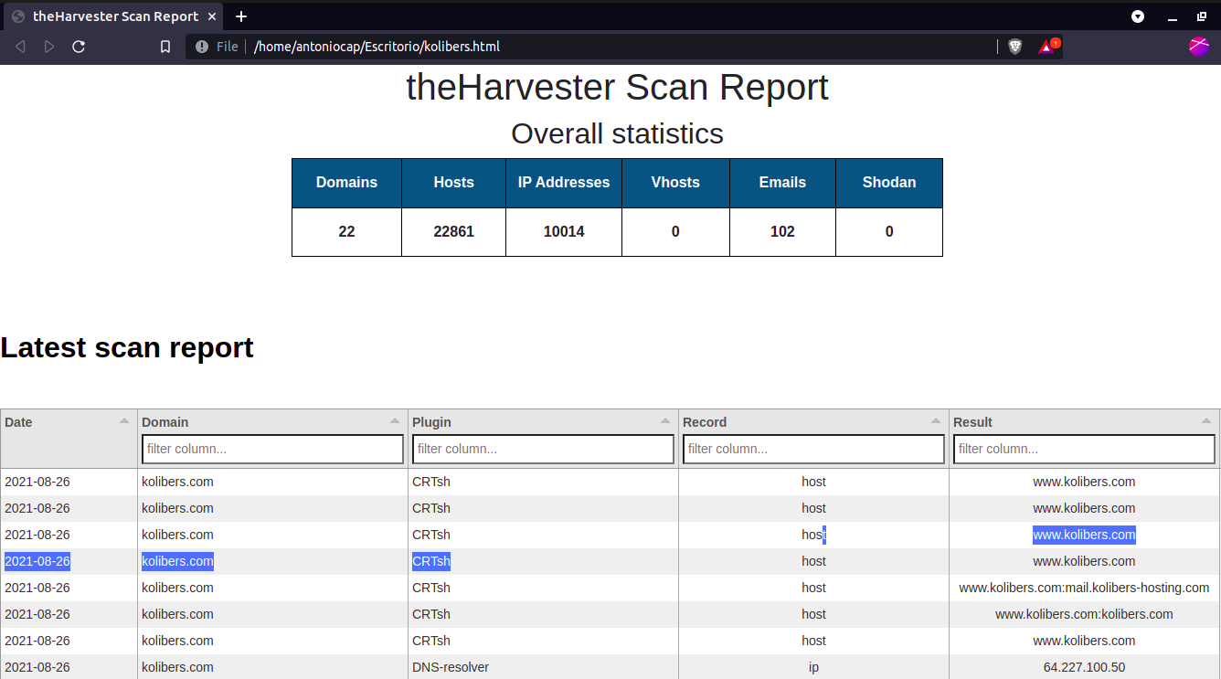Focus the Result filter column field

point(1084,449)
